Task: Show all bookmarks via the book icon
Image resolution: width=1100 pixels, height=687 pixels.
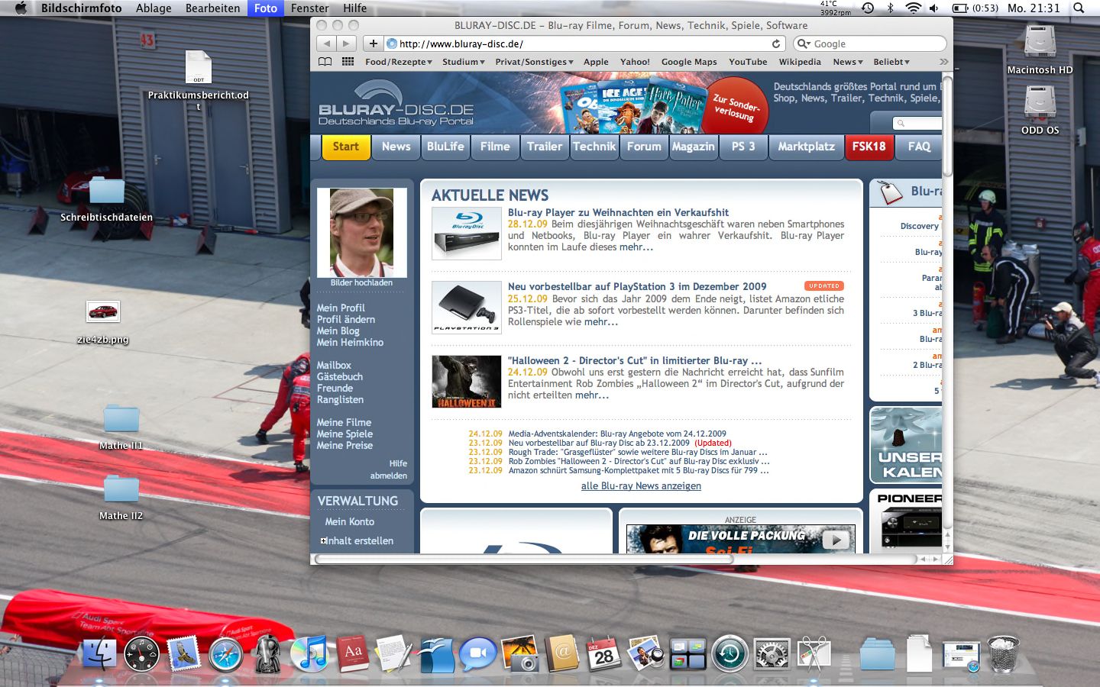Action: (325, 62)
